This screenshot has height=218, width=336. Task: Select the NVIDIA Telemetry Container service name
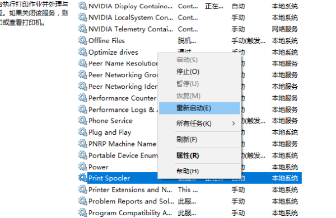click(130, 29)
